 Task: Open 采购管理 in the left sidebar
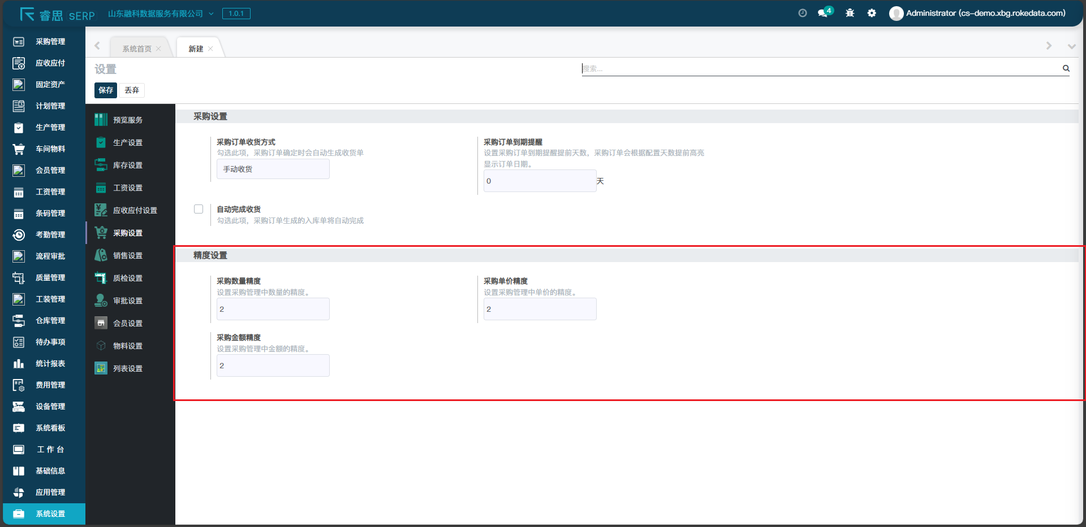pyautogui.click(x=50, y=42)
